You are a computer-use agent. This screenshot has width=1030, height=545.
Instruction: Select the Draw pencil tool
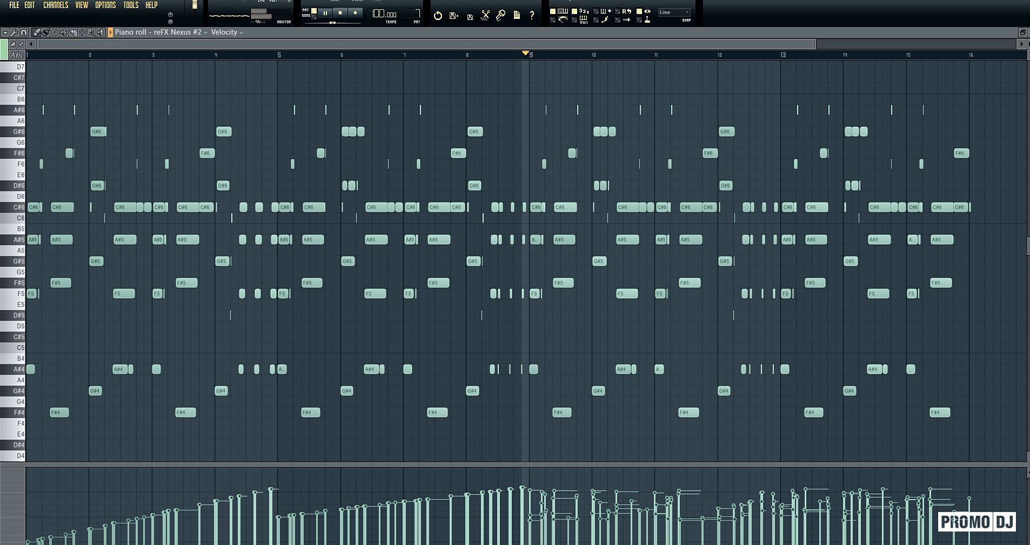tap(37, 32)
